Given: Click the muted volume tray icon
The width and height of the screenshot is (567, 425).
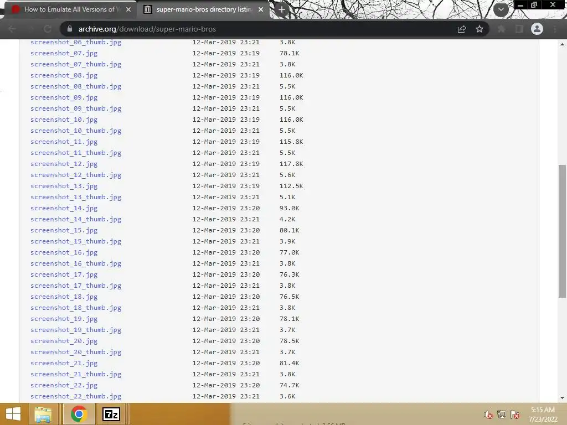Looking at the screenshot, I should point(488,414).
